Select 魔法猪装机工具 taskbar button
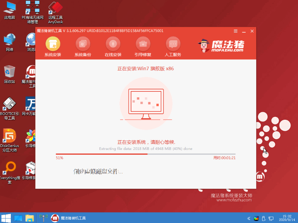Screen dimensions: 298x223 [x=68, y=218]
